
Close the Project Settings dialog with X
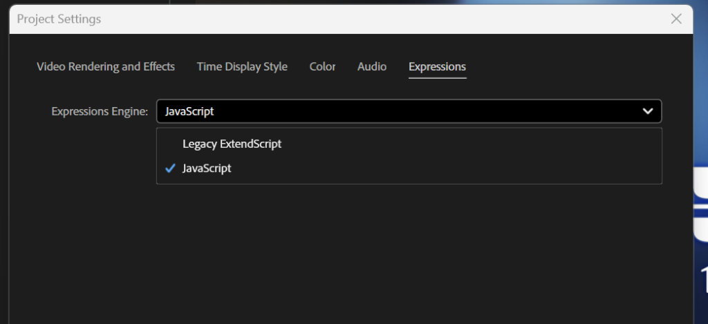point(676,19)
